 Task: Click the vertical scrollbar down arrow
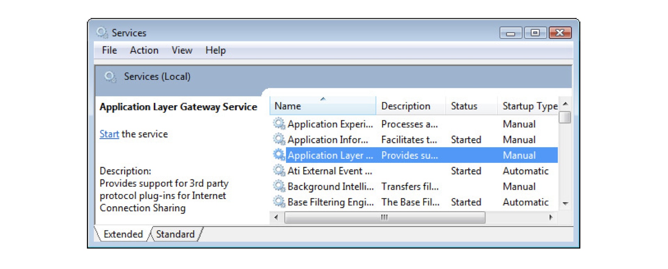565,204
